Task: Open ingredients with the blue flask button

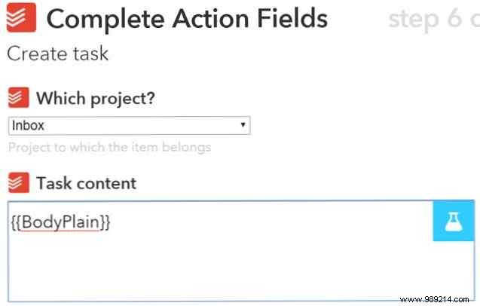Action: [x=454, y=222]
